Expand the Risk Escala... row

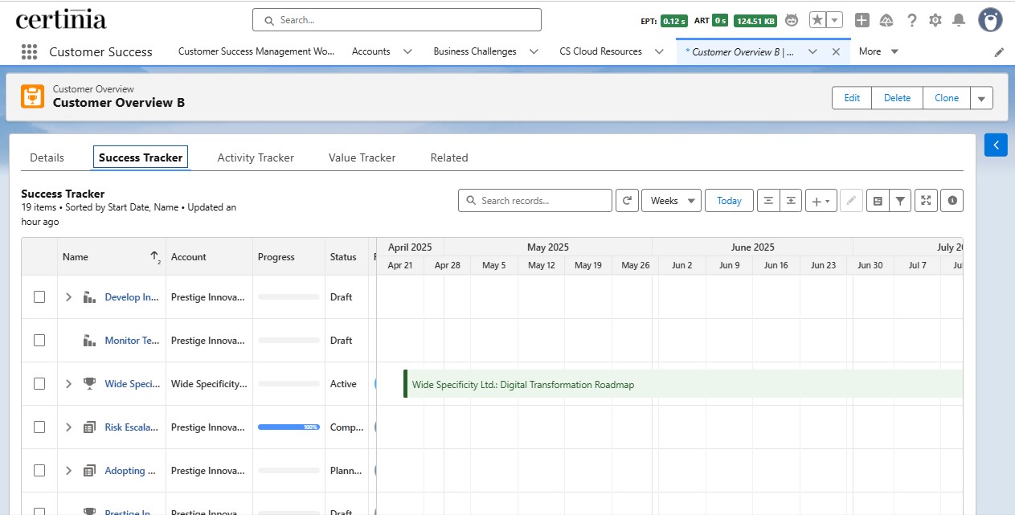tap(68, 427)
